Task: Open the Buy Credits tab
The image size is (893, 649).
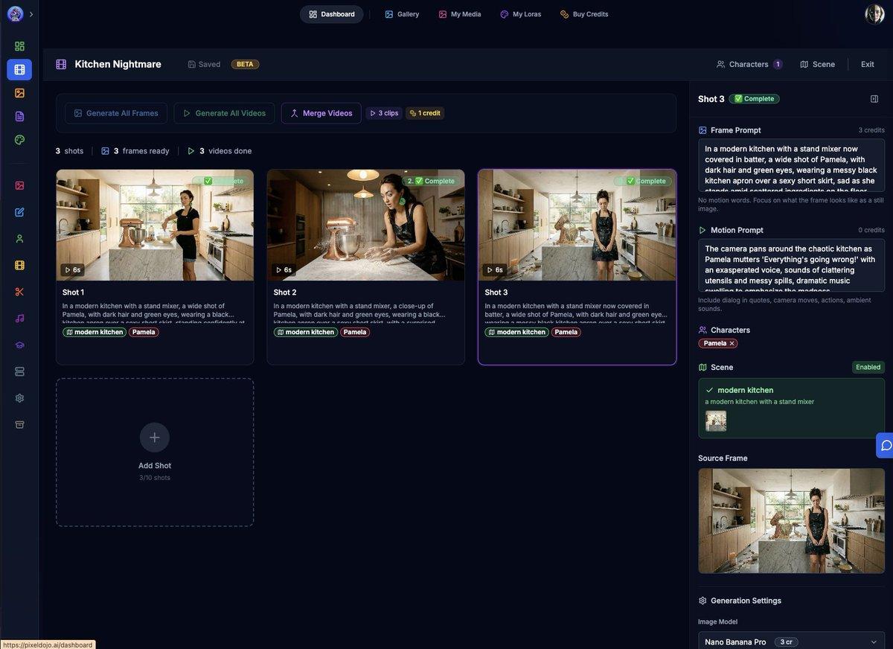Action: [x=584, y=14]
